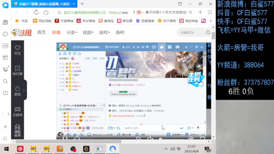Expand the 游戏 dropdown in top nav
274x154 pixels.
104,33
